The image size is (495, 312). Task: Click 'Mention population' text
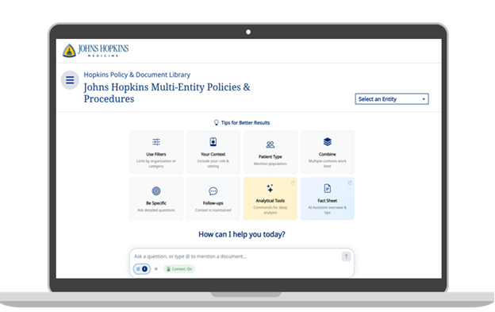(x=271, y=164)
